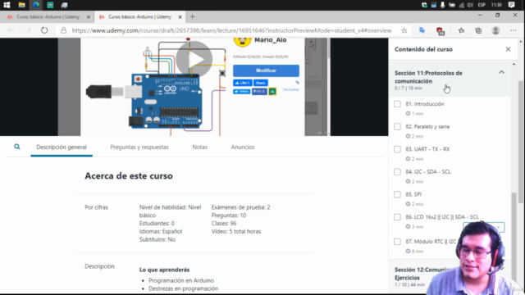This screenshot has width=525, height=295.
Task: Close the Contenido del curso panel
Action: [508, 49]
